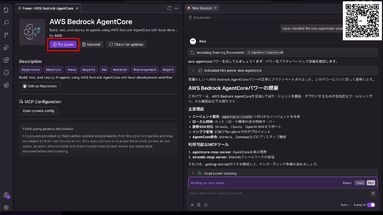Expand Activated Kiro power aws-agentcore row

[283, 71]
